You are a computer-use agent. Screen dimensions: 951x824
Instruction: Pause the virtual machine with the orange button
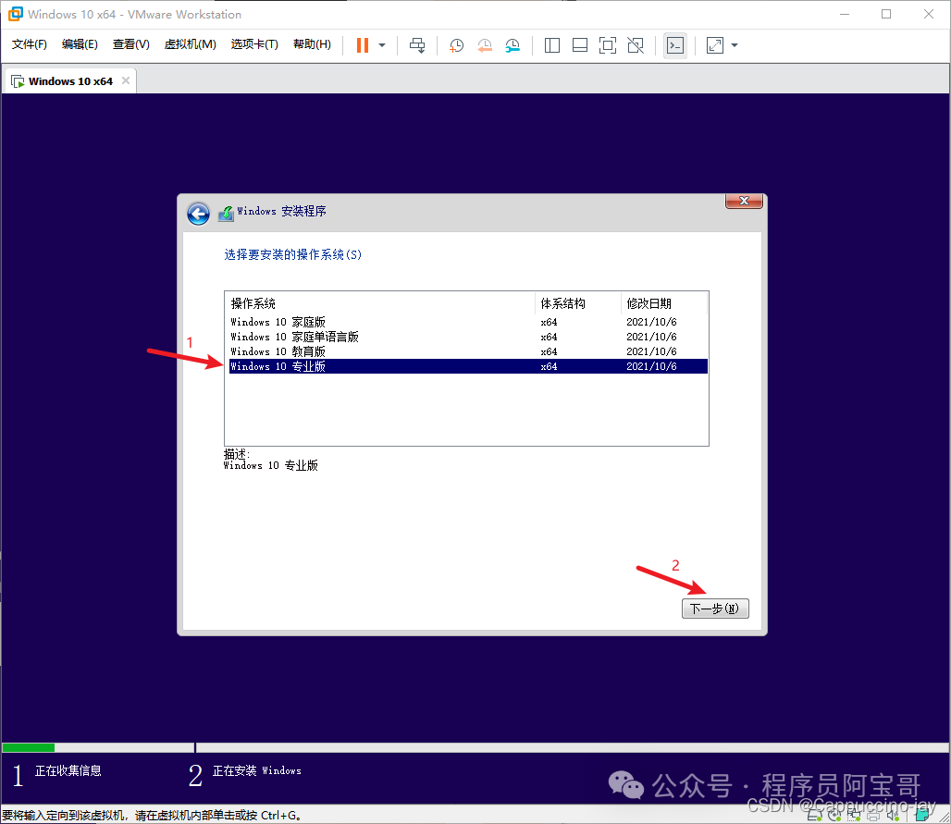pos(362,45)
